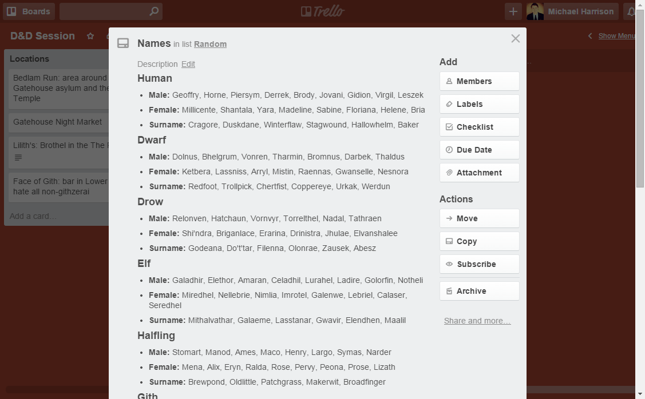Expand the board menu via Show Menu
This screenshot has width=645, height=399.
coord(616,35)
